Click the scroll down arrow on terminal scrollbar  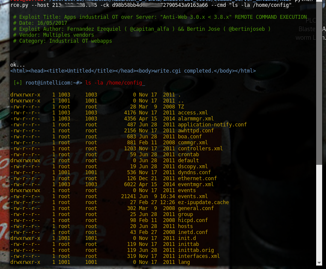319,263
